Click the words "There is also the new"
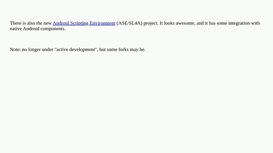The image size is (273, 153). 31,23
